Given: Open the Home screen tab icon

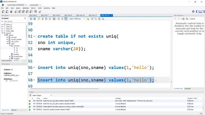Looking at the screenshot, I should point(3,5).
